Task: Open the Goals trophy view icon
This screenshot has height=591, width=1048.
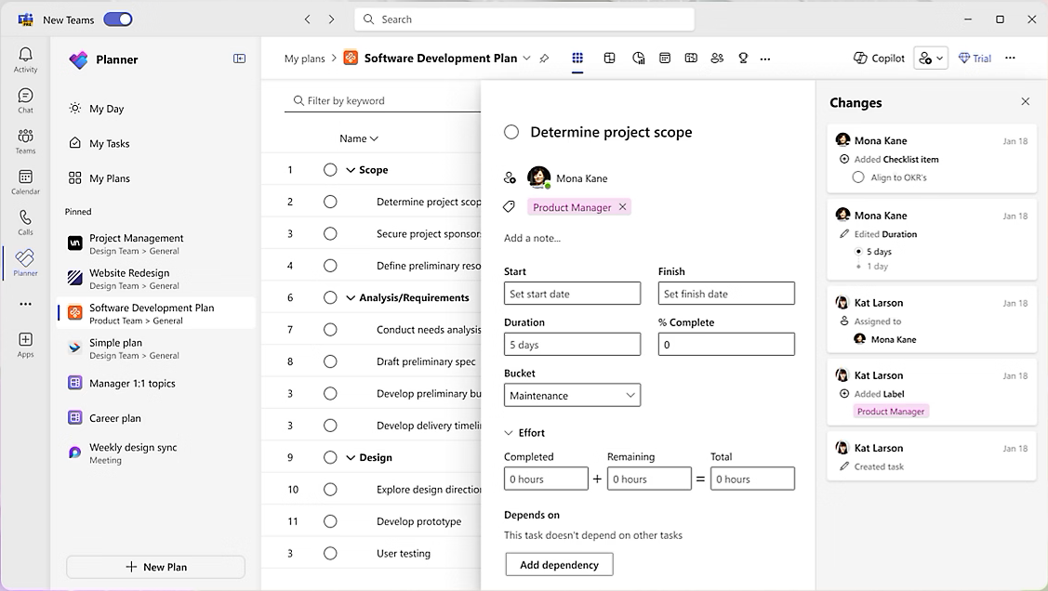Action: click(x=743, y=59)
